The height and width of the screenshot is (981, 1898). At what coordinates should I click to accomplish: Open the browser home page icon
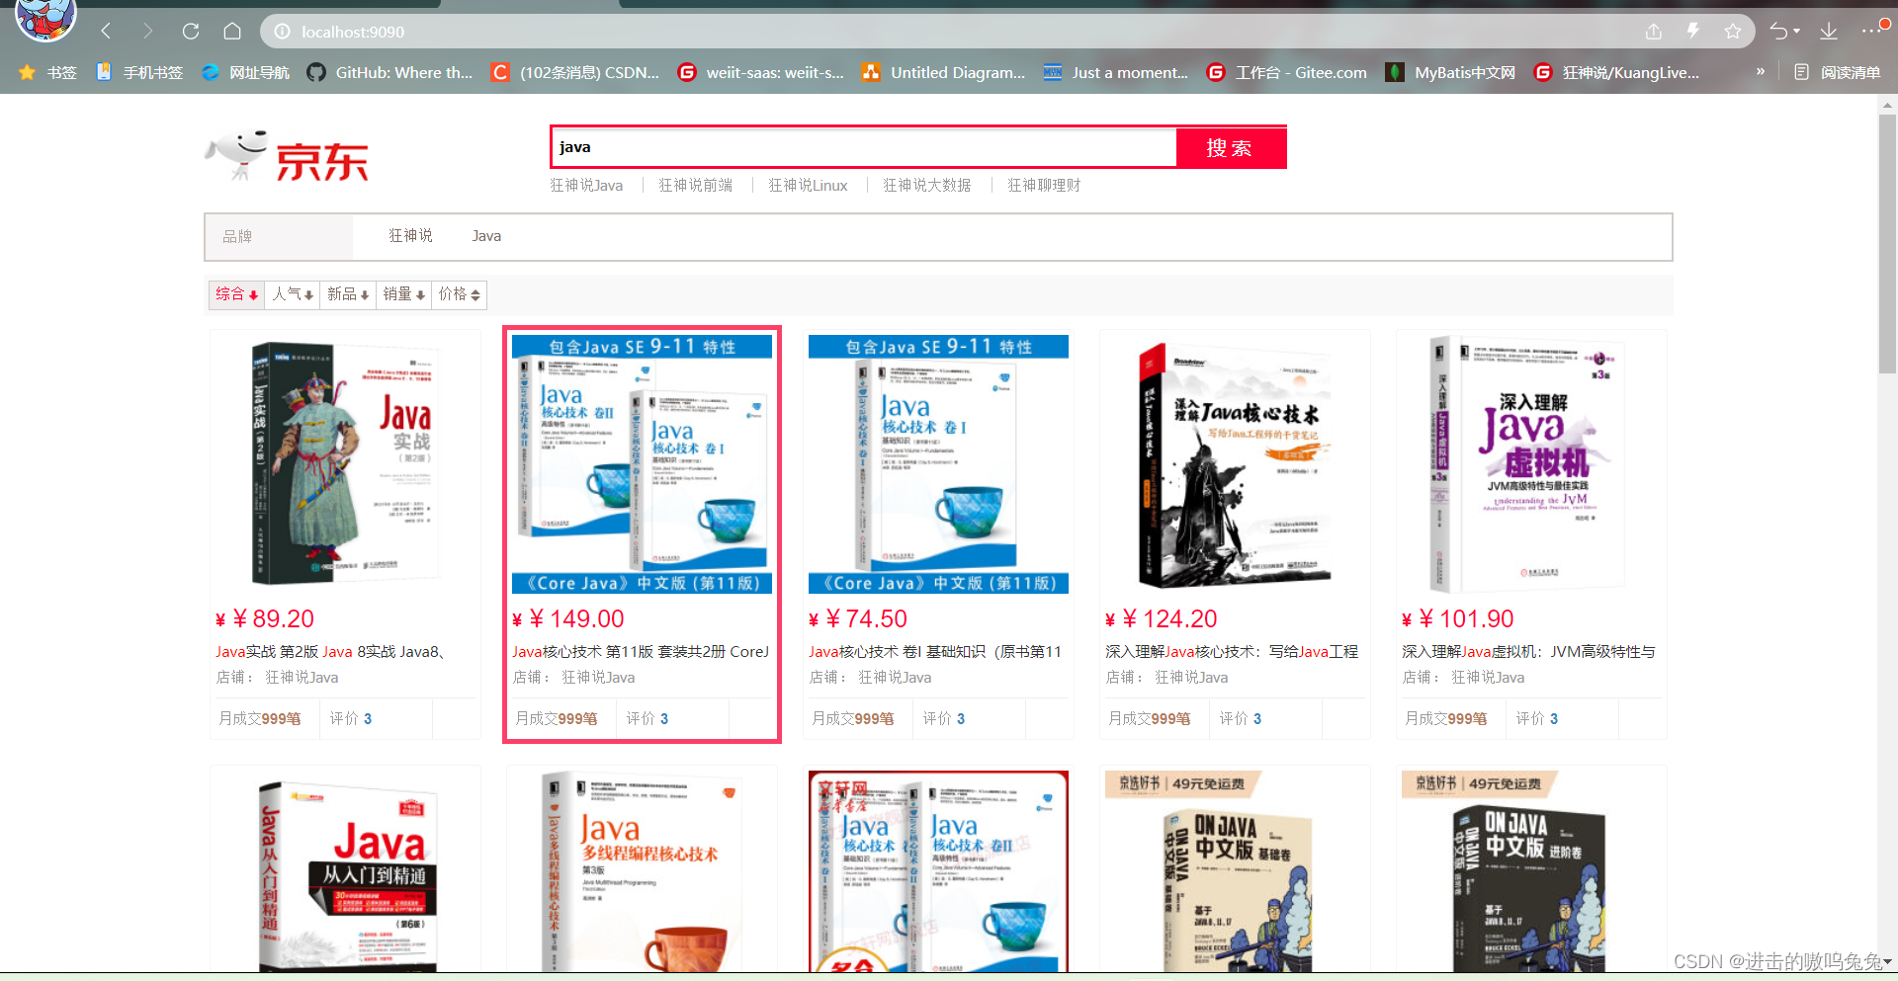[232, 32]
